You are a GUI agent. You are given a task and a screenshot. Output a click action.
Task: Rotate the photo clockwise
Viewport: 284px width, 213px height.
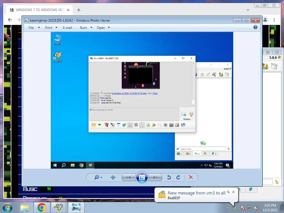(x=178, y=177)
